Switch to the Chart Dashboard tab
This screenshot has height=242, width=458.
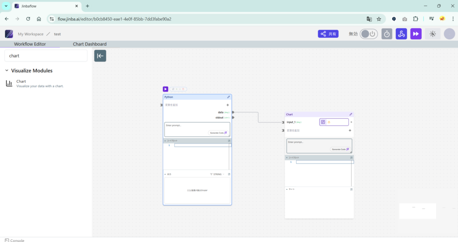click(89, 44)
